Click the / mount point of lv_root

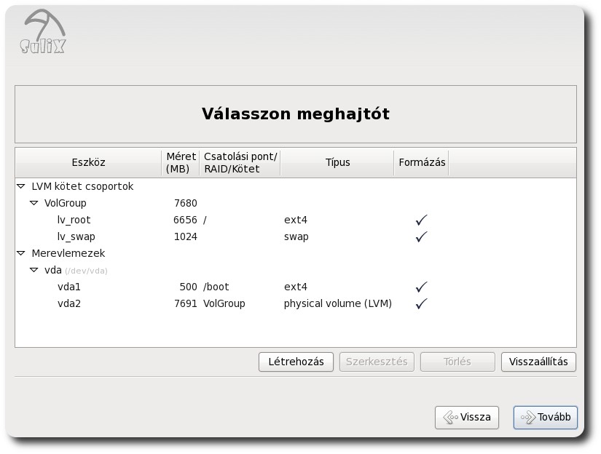[205, 220]
